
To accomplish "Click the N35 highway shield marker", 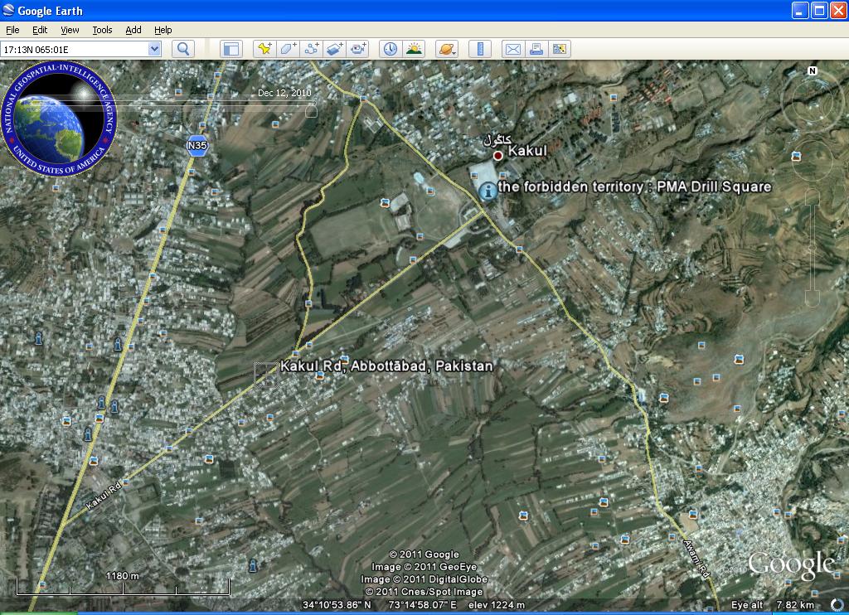I will [x=197, y=146].
